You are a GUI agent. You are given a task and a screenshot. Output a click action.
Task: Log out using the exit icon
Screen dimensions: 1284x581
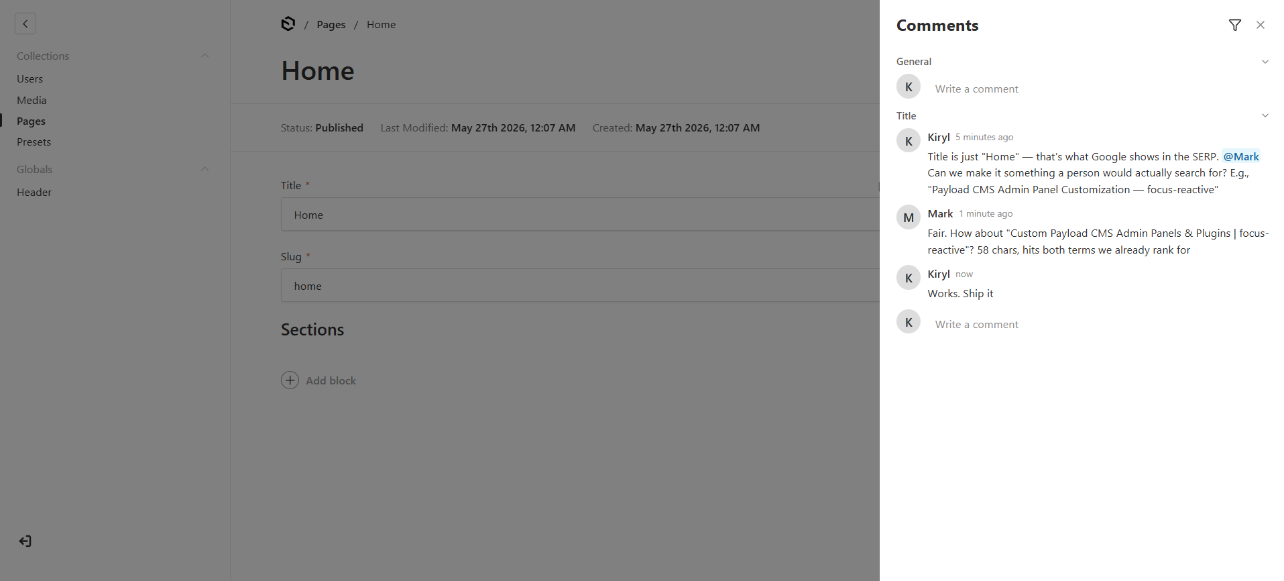pos(25,541)
